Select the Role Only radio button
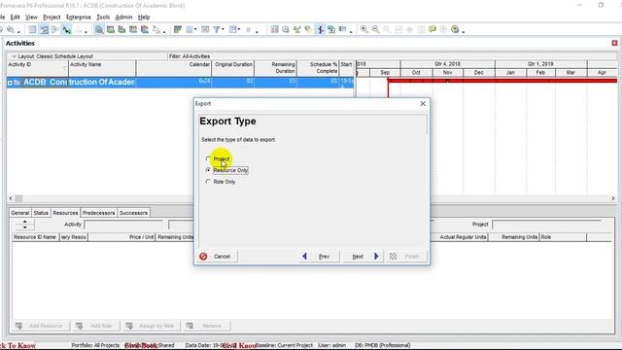The height and width of the screenshot is (350, 622). (x=208, y=182)
